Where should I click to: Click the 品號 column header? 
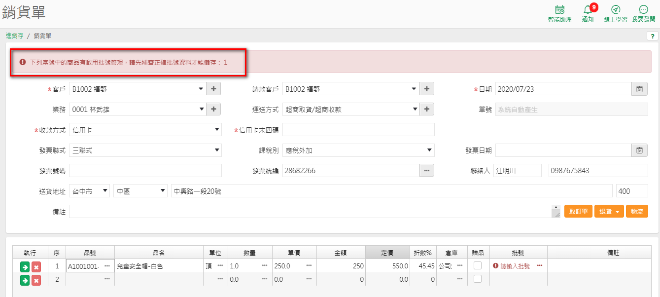click(x=90, y=252)
